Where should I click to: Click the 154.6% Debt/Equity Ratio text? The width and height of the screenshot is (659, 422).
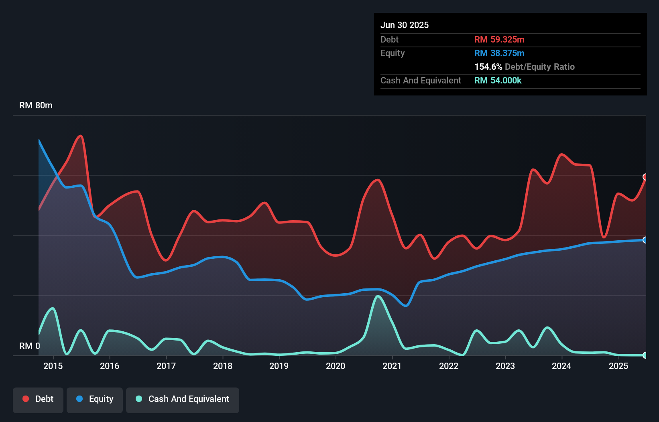click(525, 67)
